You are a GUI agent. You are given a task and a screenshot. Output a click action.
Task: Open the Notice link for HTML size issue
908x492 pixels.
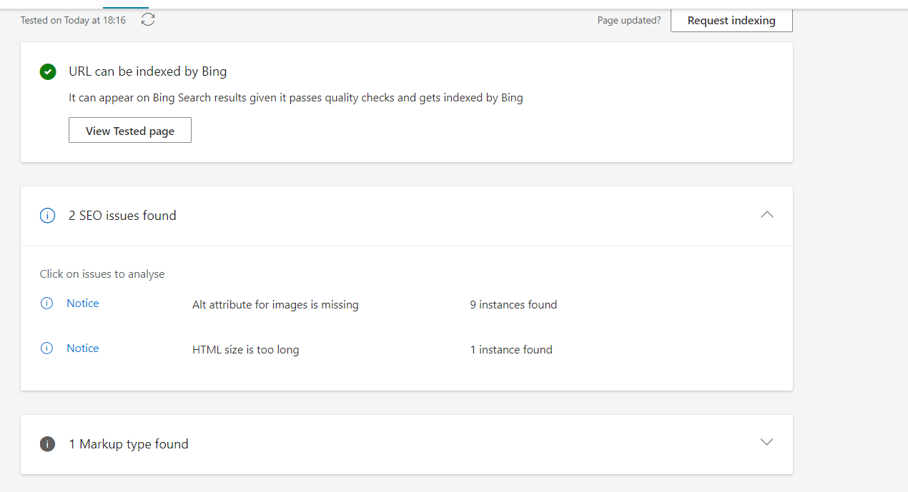coord(83,348)
